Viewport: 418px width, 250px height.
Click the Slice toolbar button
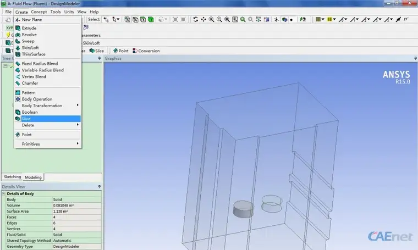(97, 51)
